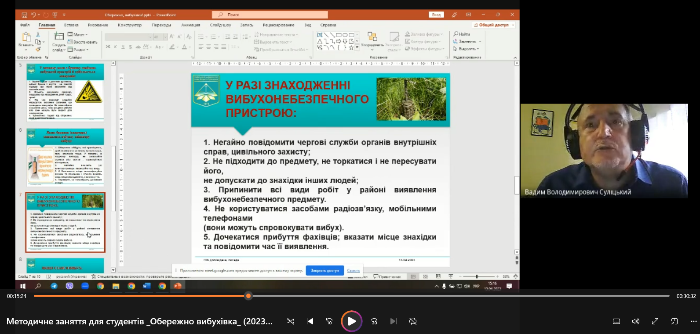Toggle subtitles and captions

click(x=616, y=321)
